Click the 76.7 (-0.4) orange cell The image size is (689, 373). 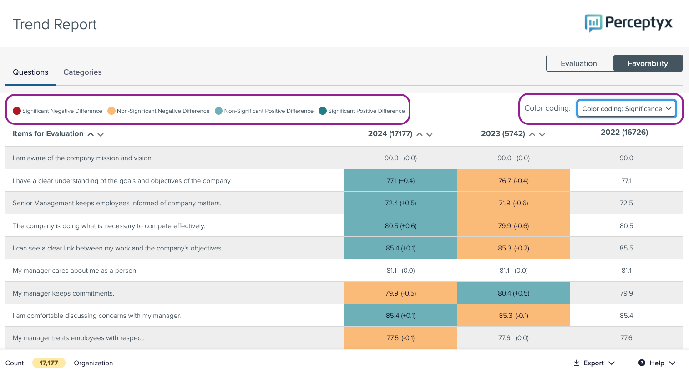pos(513,181)
